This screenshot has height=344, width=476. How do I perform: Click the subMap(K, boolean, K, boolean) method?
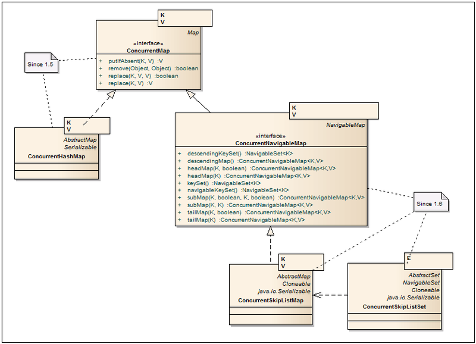[271, 198]
